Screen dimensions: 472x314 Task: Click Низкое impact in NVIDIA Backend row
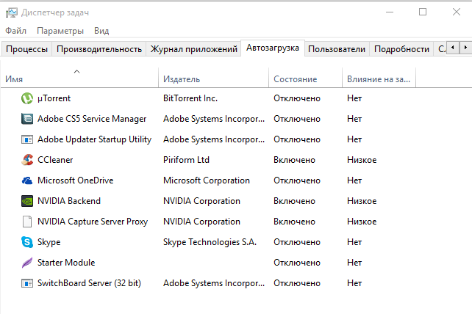coord(362,201)
